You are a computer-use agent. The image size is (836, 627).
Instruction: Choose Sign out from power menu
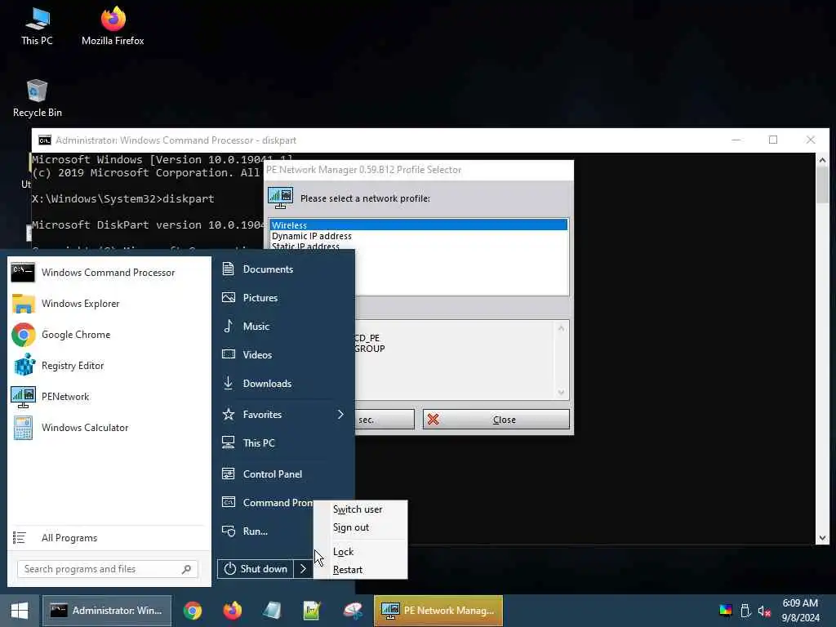point(351,527)
